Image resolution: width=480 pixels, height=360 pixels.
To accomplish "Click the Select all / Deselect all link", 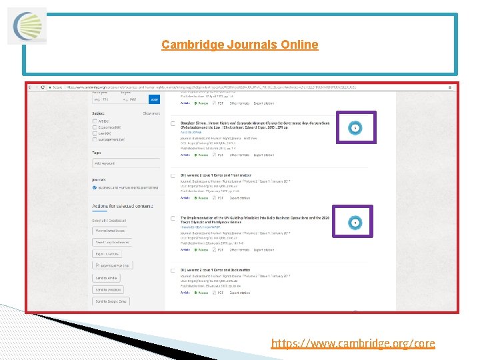I will point(109,221).
